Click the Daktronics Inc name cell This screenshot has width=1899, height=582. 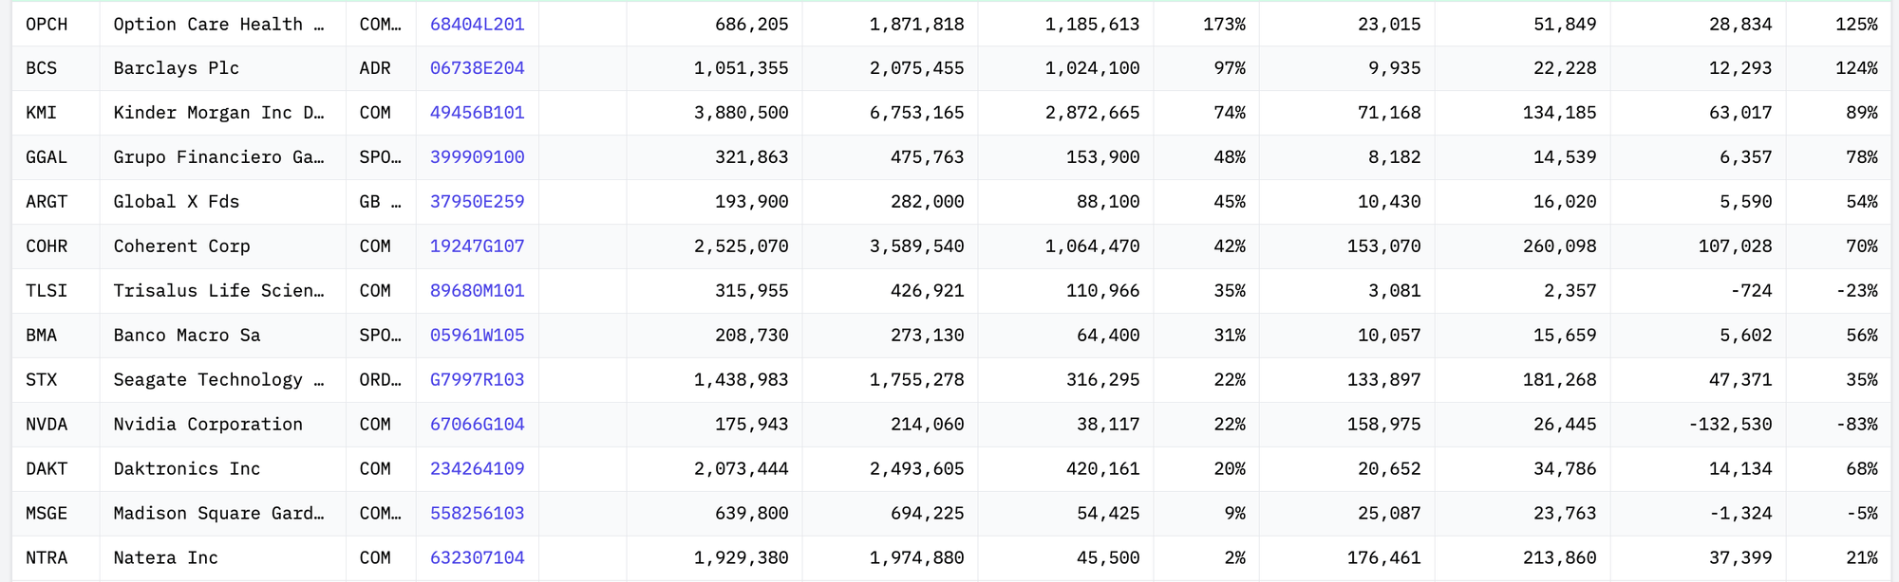coord(222,469)
